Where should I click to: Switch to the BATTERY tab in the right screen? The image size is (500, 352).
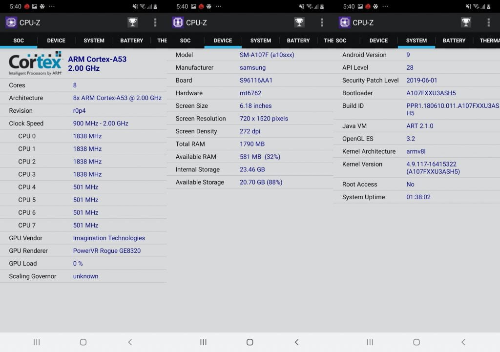click(x=454, y=41)
